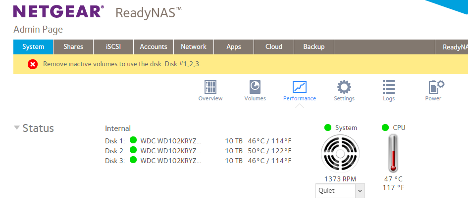468x215 pixels.
Task: Click the Disk 2 10 TB capacity
Action: click(234, 151)
